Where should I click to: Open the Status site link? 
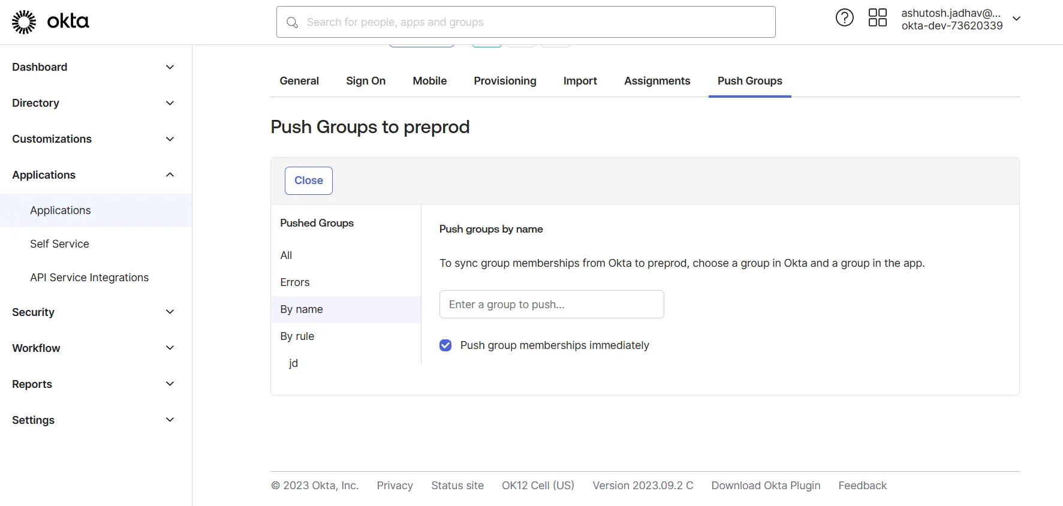[x=457, y=486]
